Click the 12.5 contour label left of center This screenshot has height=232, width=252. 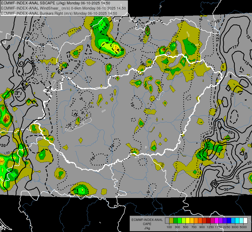(77, 67)
